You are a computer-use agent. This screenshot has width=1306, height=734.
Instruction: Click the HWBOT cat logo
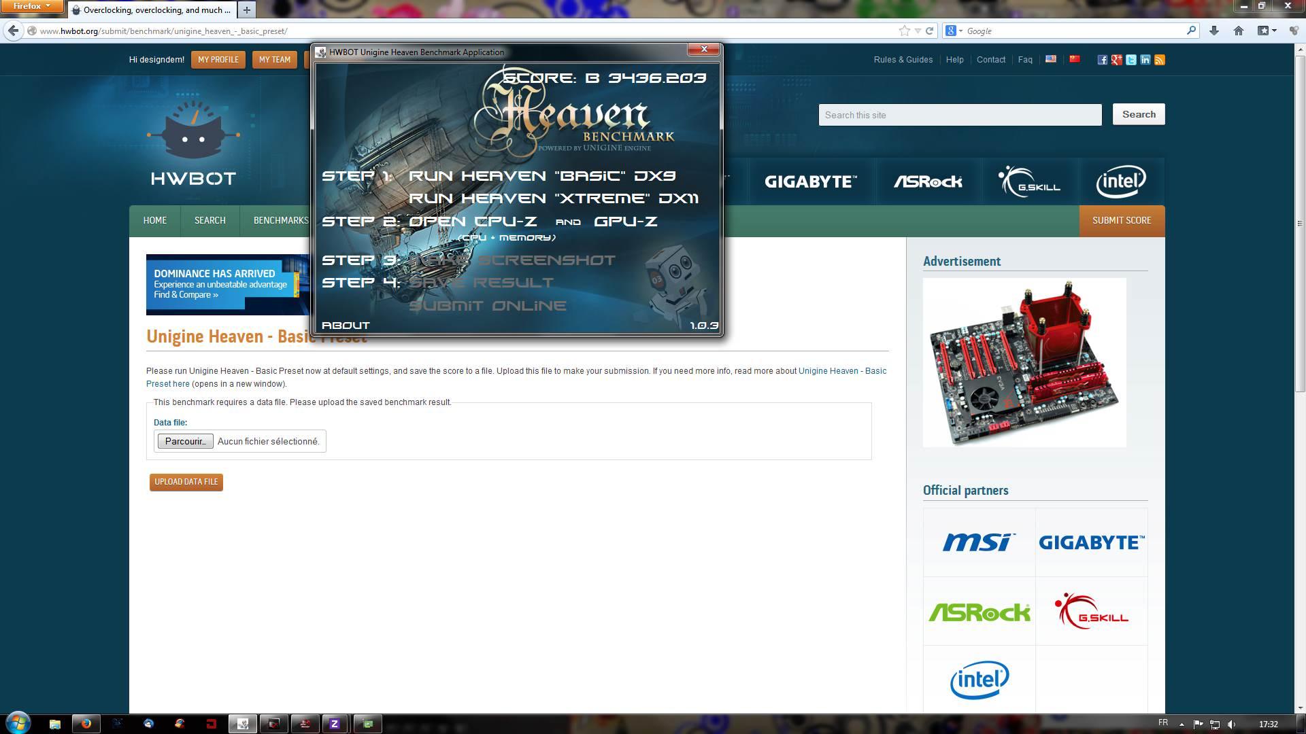193,144
